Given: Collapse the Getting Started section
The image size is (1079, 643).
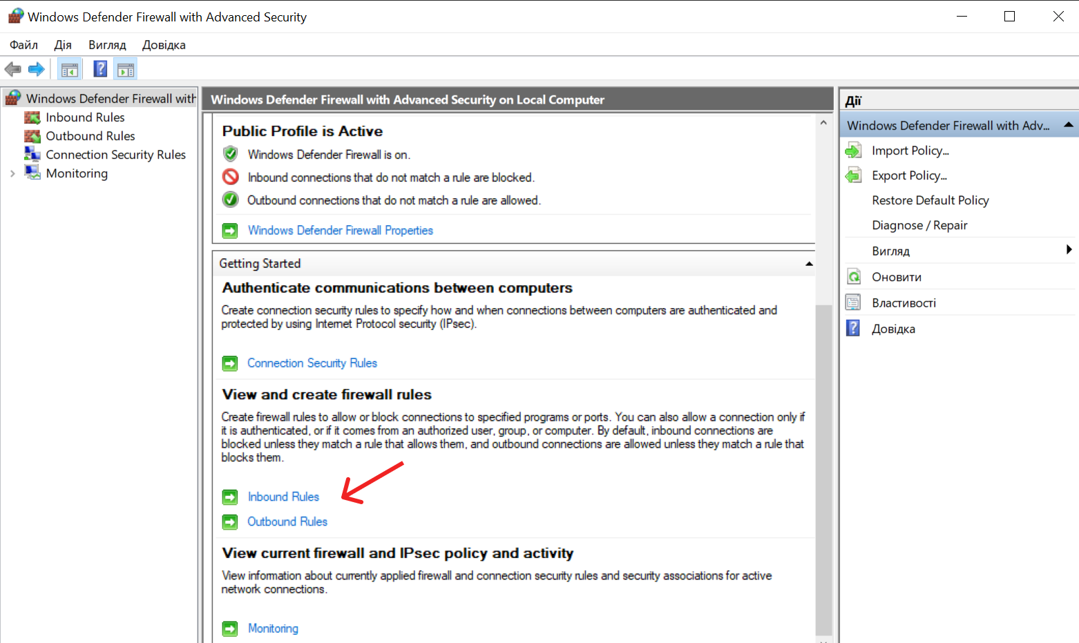Looking at the screenshot, I should click(808, 264).
